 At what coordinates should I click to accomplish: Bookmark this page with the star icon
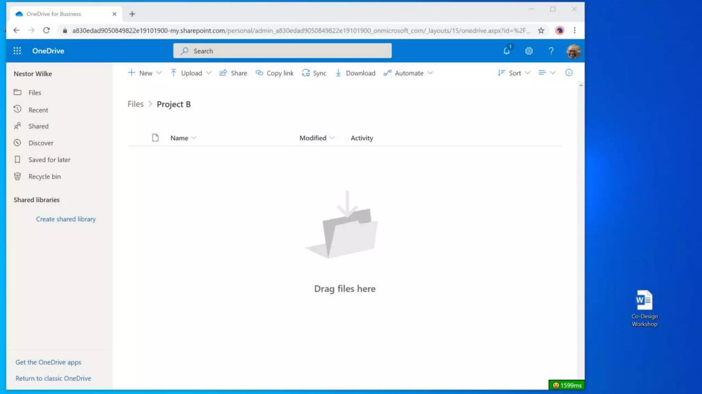(x=541, y=30)
